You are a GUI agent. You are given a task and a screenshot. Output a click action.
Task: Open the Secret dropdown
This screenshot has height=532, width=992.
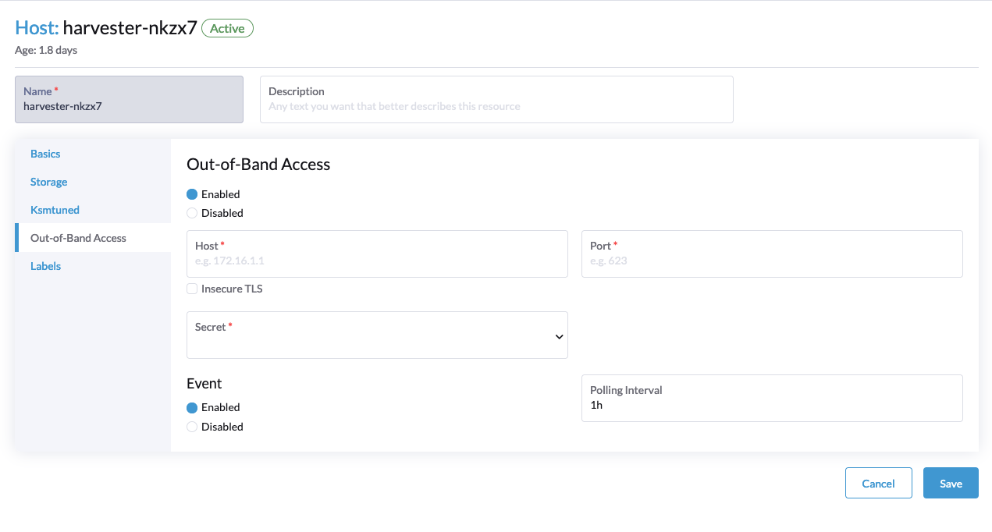point(377,335)
